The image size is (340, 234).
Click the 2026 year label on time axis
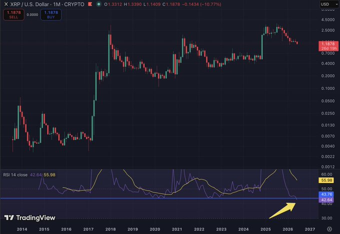(x=287, y=229)
